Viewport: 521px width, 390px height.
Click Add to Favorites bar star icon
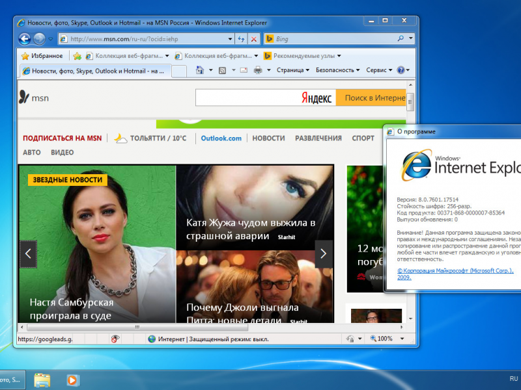(77, 56)
